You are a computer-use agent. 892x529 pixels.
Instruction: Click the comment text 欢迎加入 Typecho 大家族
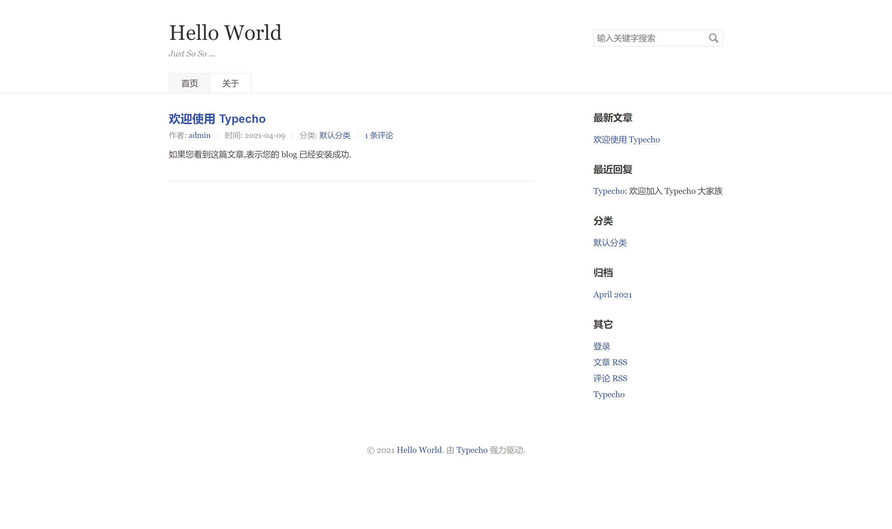[x=676, y=191]
